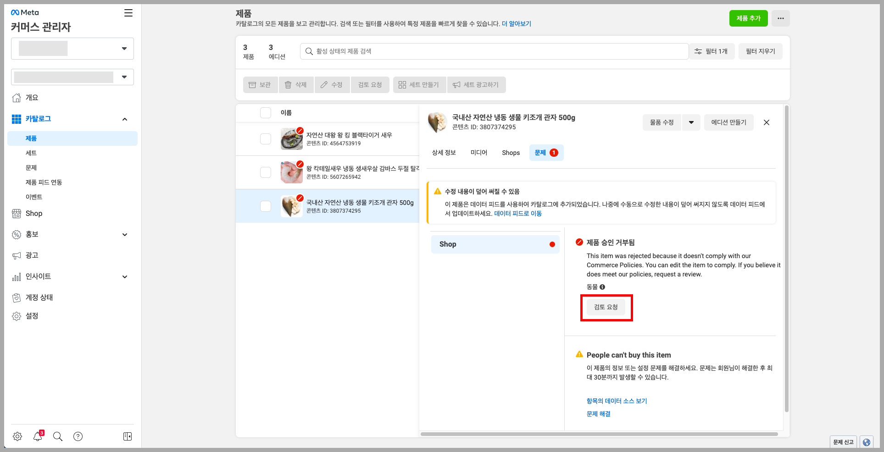The image size is (884, 452).
Task: Click the green 제품 추가 button
Action: coord(748,18)
